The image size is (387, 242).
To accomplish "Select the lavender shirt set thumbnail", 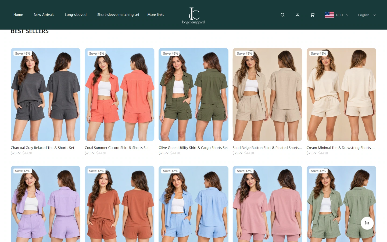I will click(45, 204).
